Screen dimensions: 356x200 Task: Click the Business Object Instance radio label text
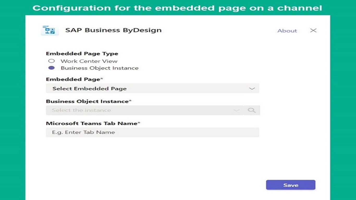pyautogui.click(x=100, y=68)
